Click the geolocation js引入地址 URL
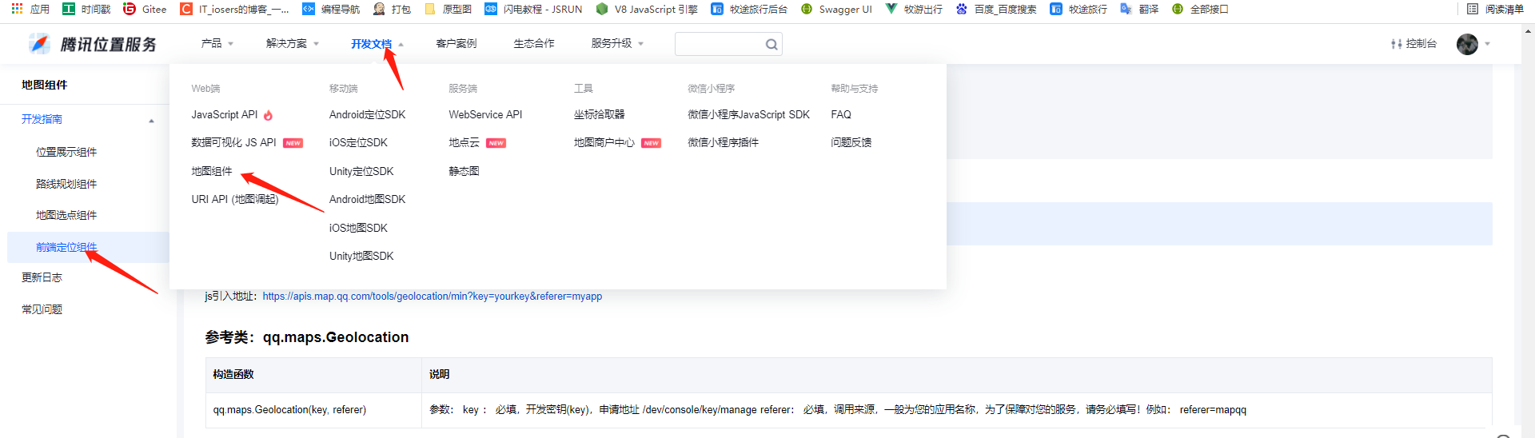The height and width of the screenshot is (438, 1535). pyautogui.click(x=433, y=297)
